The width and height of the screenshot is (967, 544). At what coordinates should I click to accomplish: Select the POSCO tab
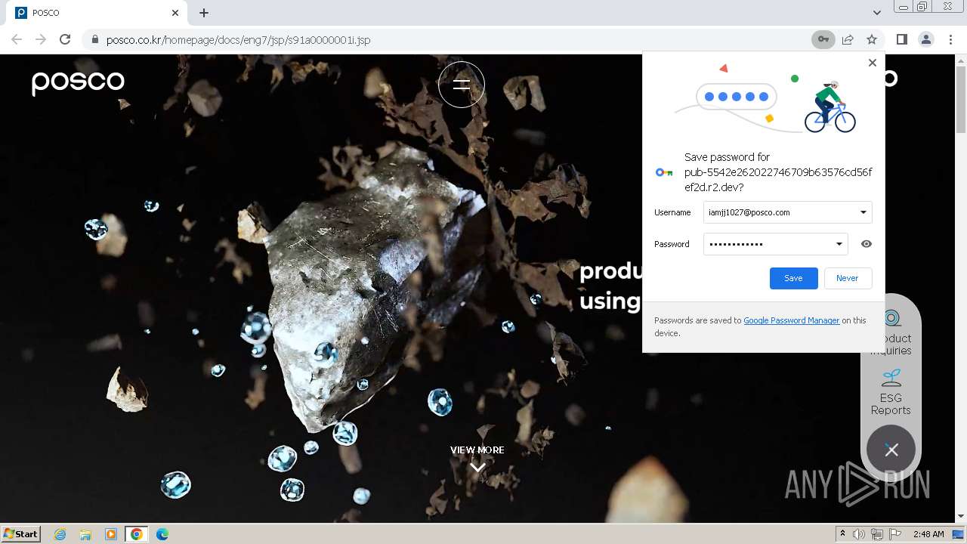[x=97, y=13]
